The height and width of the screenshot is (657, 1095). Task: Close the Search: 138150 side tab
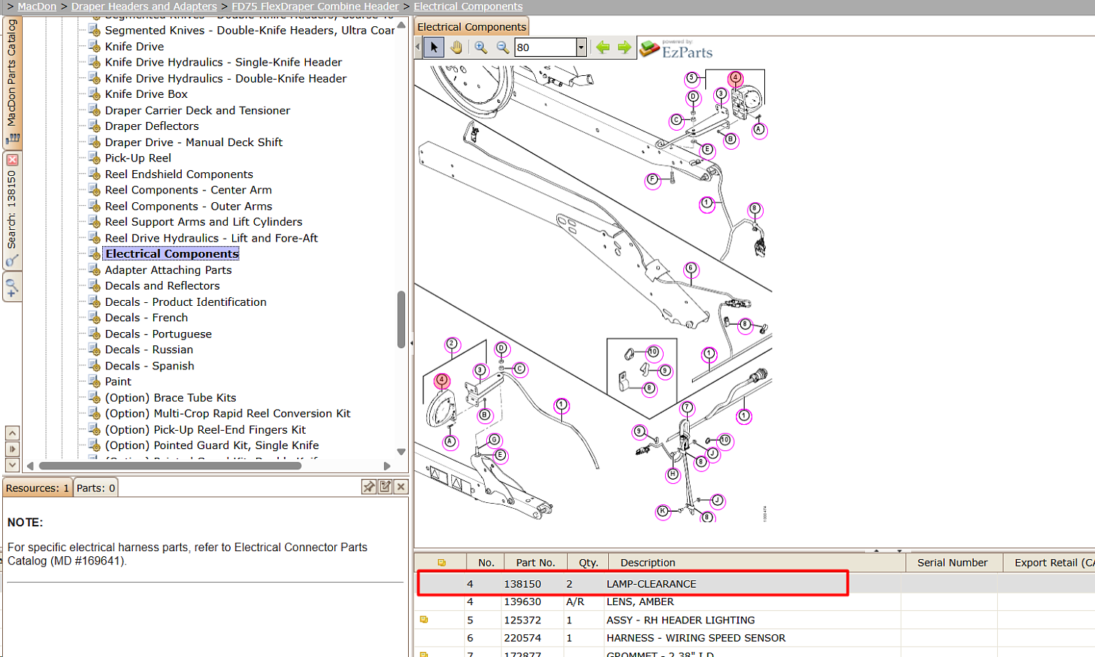pyautogui.click(x=12, y=160)
